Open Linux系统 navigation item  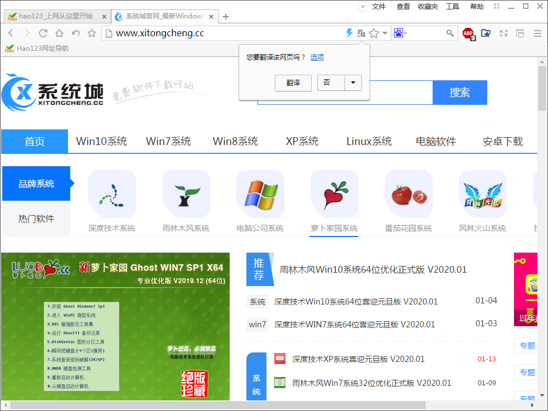(x=369, y=141)
